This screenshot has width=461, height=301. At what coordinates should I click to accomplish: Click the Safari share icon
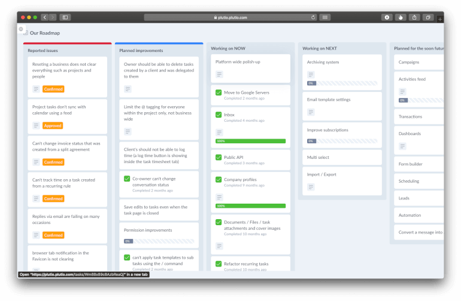(x=414, y=17)
